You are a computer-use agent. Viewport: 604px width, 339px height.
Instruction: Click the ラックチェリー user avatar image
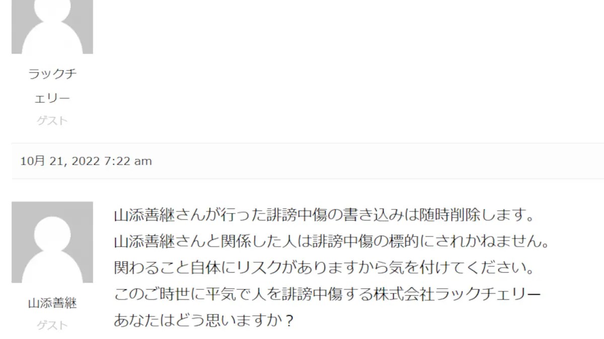pyautogui.click(x=52, y=27)
